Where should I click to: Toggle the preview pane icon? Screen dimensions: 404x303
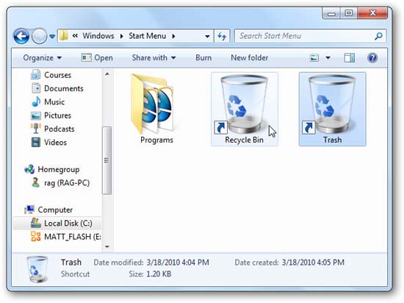coord(350,58)
